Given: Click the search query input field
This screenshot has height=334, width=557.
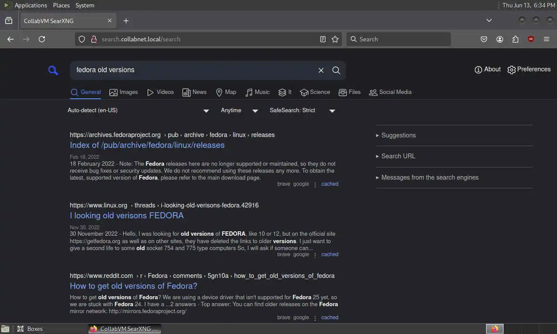Looking at the screenshot, I should point(194,70).
